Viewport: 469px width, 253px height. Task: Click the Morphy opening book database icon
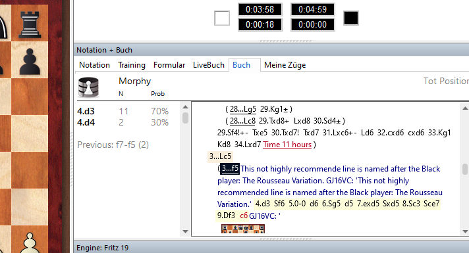pos(88,87)
